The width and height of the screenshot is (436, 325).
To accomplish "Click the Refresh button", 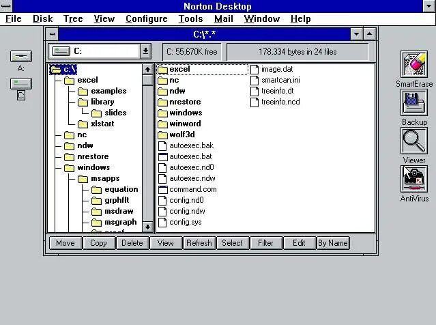I will click(x=199, y=243).
